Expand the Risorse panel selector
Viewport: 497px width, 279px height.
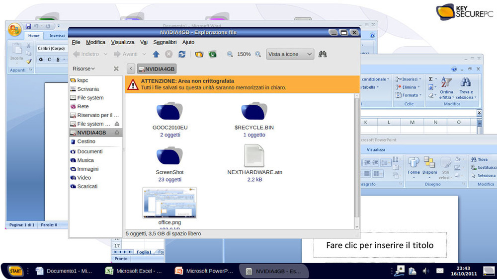pyautogui.click(x=83, y=69)
